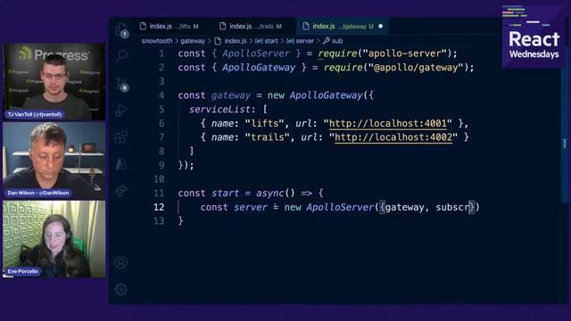Open the Source Control icon in activity bar

click(x=121, y=85)
